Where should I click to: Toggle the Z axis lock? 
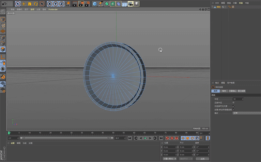pos(61,4)
